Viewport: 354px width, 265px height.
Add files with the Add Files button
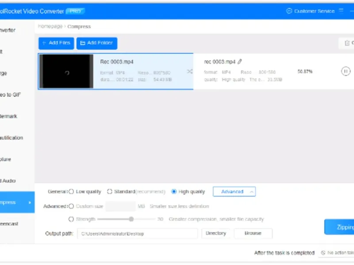56,43
